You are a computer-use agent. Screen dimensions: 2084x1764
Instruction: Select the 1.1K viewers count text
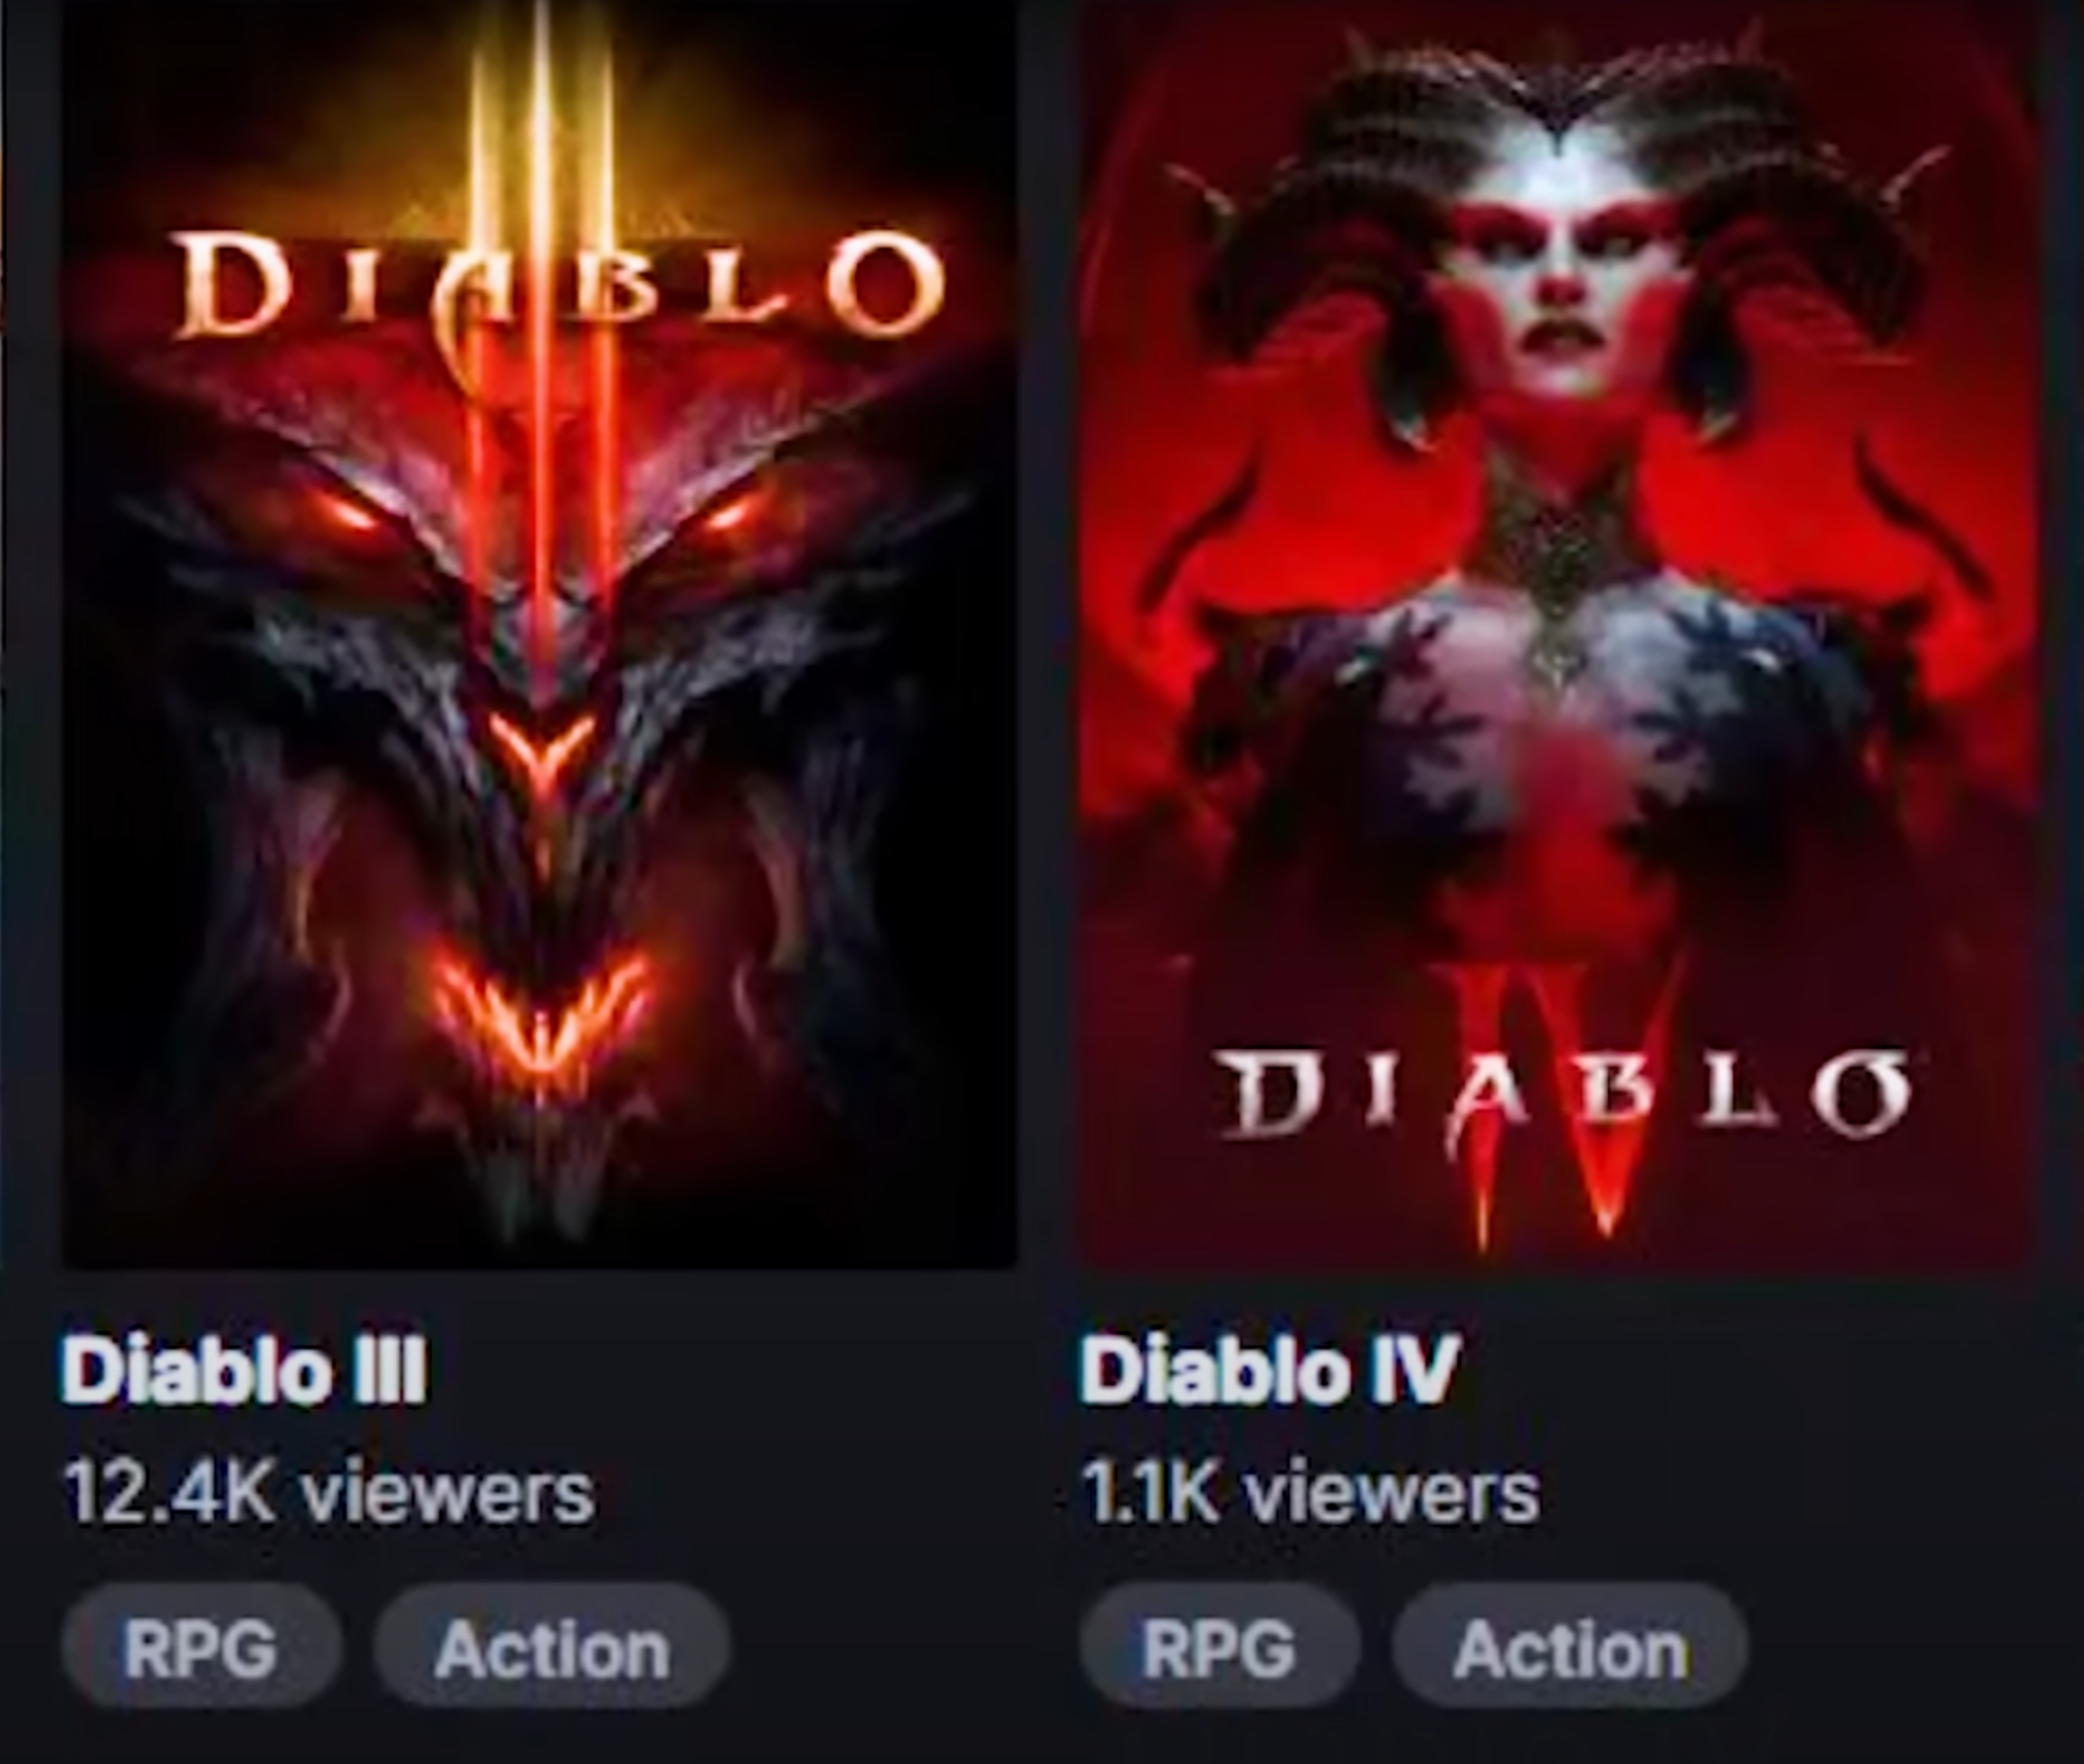click(1311, 1494)
